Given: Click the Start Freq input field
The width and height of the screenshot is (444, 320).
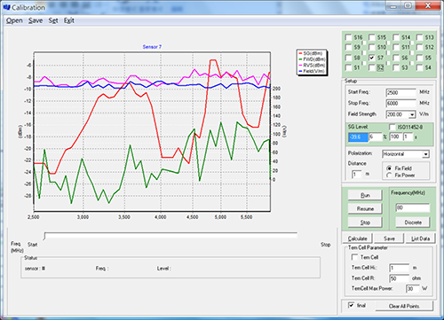Looking at the screenshot, I should coord(400,92).
